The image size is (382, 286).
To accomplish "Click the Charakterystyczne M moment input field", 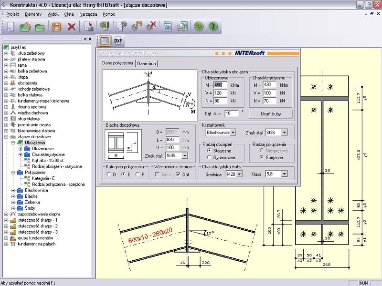I will coord(269,85).
